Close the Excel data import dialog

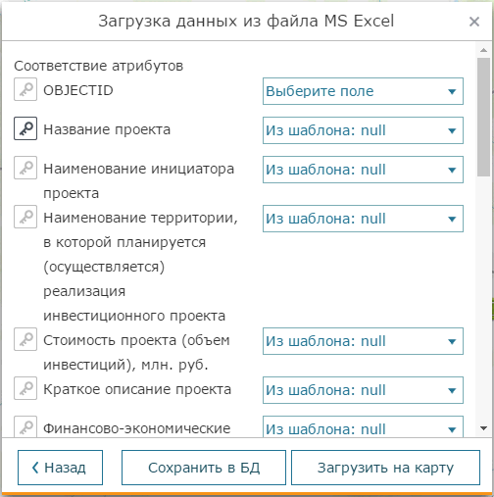(x=474, y=22)
